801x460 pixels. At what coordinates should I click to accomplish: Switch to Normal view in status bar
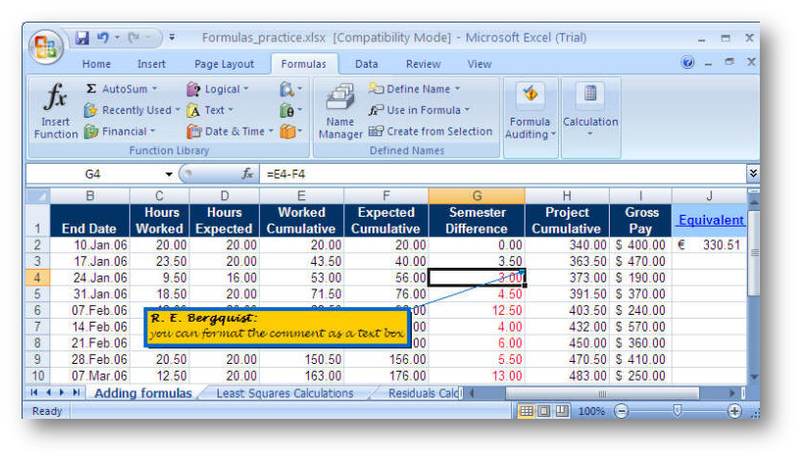(526, 411)
